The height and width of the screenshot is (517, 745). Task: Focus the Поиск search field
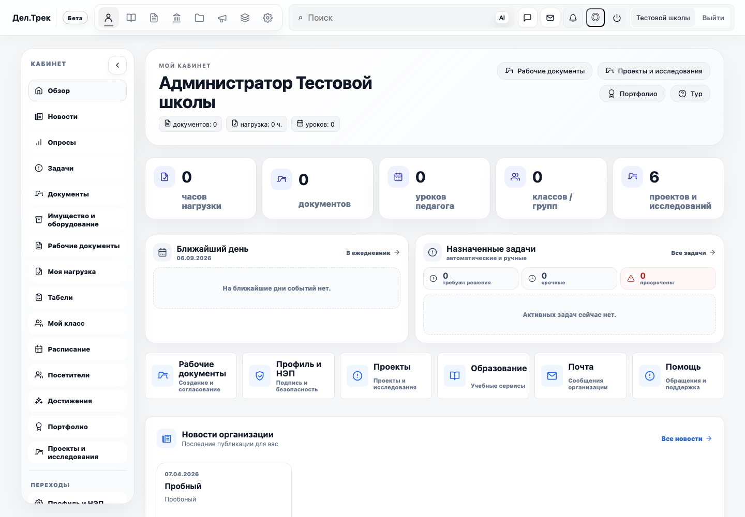point(398,18)
